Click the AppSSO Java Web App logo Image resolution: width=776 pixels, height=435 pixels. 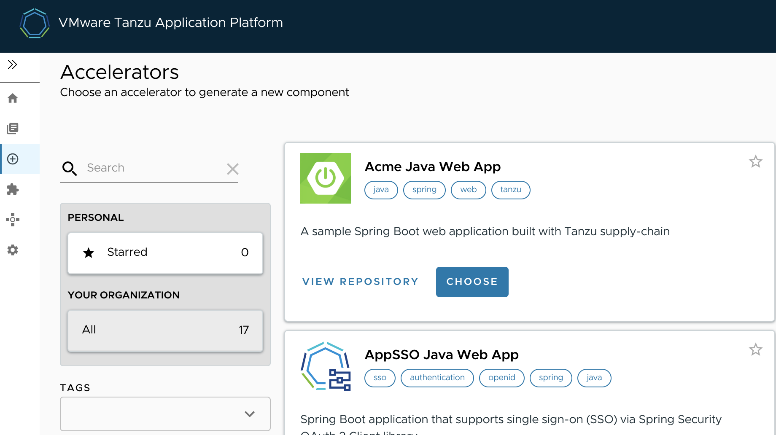pyautogui.click(x=326, y=366)
